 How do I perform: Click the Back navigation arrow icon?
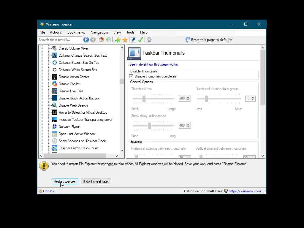(x=86, y=40)
